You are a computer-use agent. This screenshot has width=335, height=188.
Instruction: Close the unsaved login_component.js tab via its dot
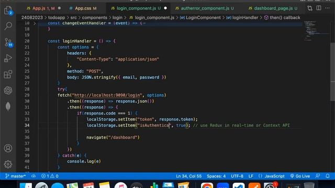[x=165, y=8]
